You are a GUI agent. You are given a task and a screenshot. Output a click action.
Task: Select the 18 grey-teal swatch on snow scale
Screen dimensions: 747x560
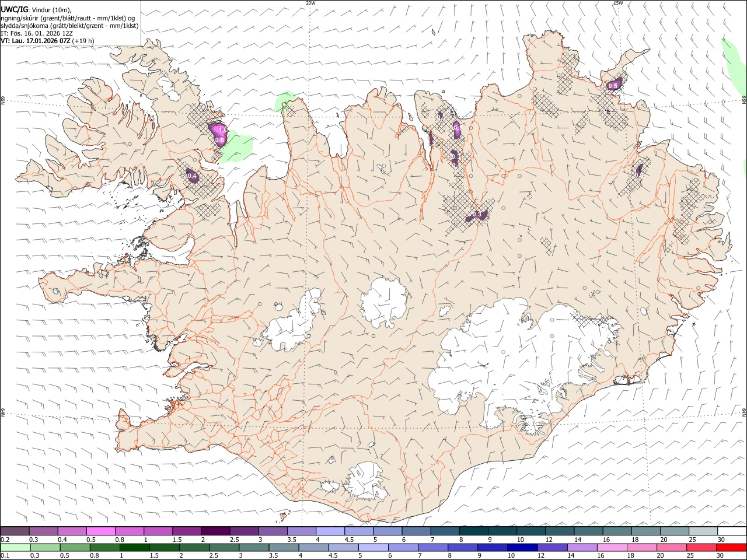tap(646, 531)
